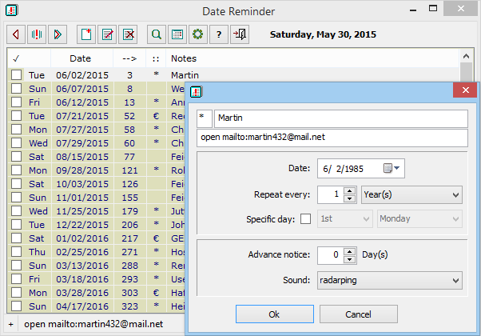Tick the checkbox for Sun 04/17/2016
Image resolution: width=481 pixels, height=336 pixels.
[16, 306]
